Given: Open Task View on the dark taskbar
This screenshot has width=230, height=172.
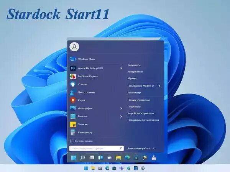Looking at the screenshot, I should click(x=92, y=157).
